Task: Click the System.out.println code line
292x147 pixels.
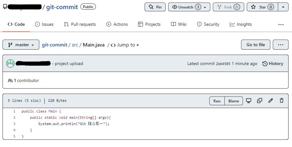Action: tap(74, 124)
